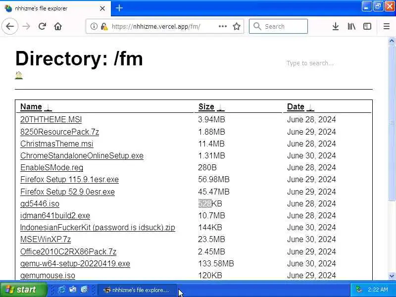Download idman641build2.exe
Viewport: 396px width, 297px height.
coord(55,215)
